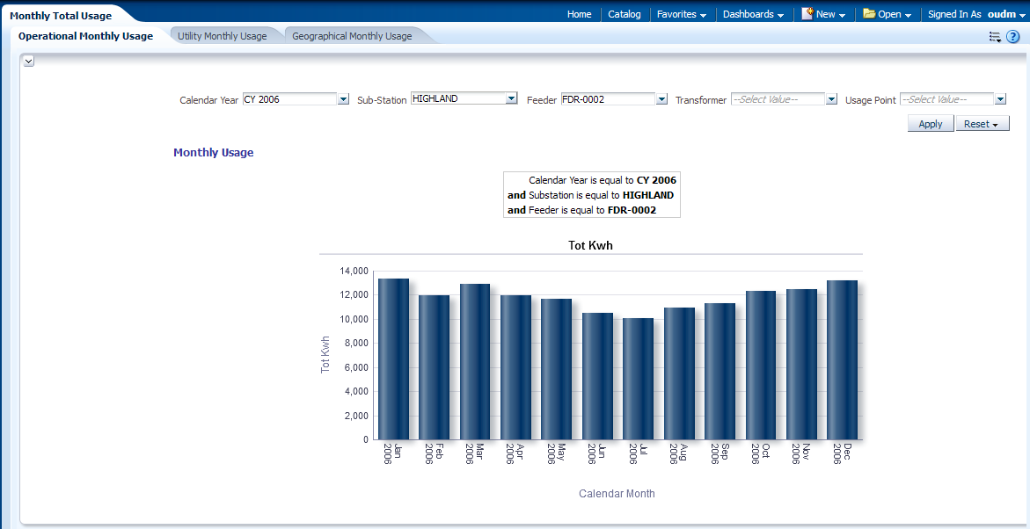The image size is (1030, 529).
Task: Click the Apr 2006 bar
Action: [515, 367]
